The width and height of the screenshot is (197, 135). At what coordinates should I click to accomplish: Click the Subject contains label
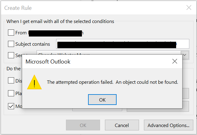click(x=33, y=44)
